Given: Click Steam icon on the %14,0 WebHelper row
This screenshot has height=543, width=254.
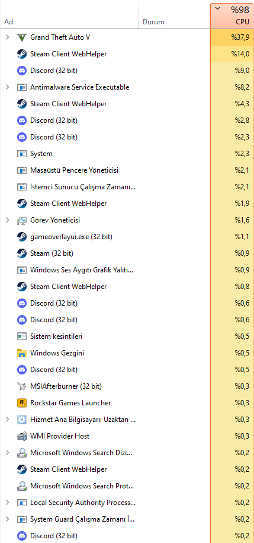Looking at the screenshot, I should pos(22,54).
